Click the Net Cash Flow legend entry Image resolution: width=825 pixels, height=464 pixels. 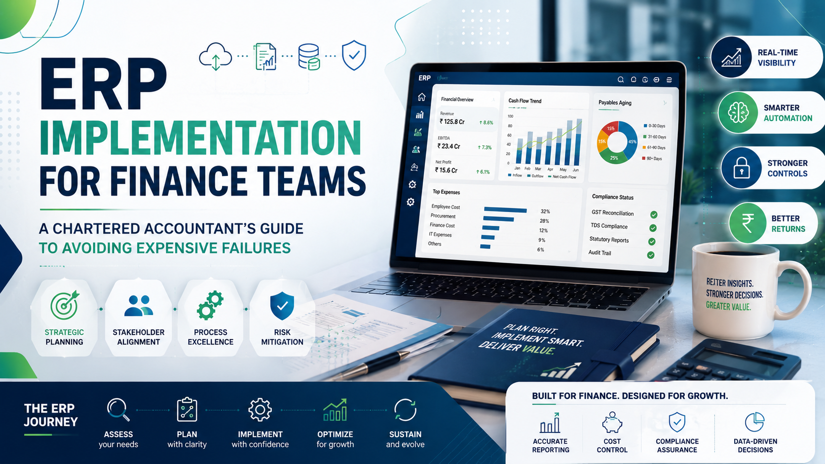click(562, 177)
